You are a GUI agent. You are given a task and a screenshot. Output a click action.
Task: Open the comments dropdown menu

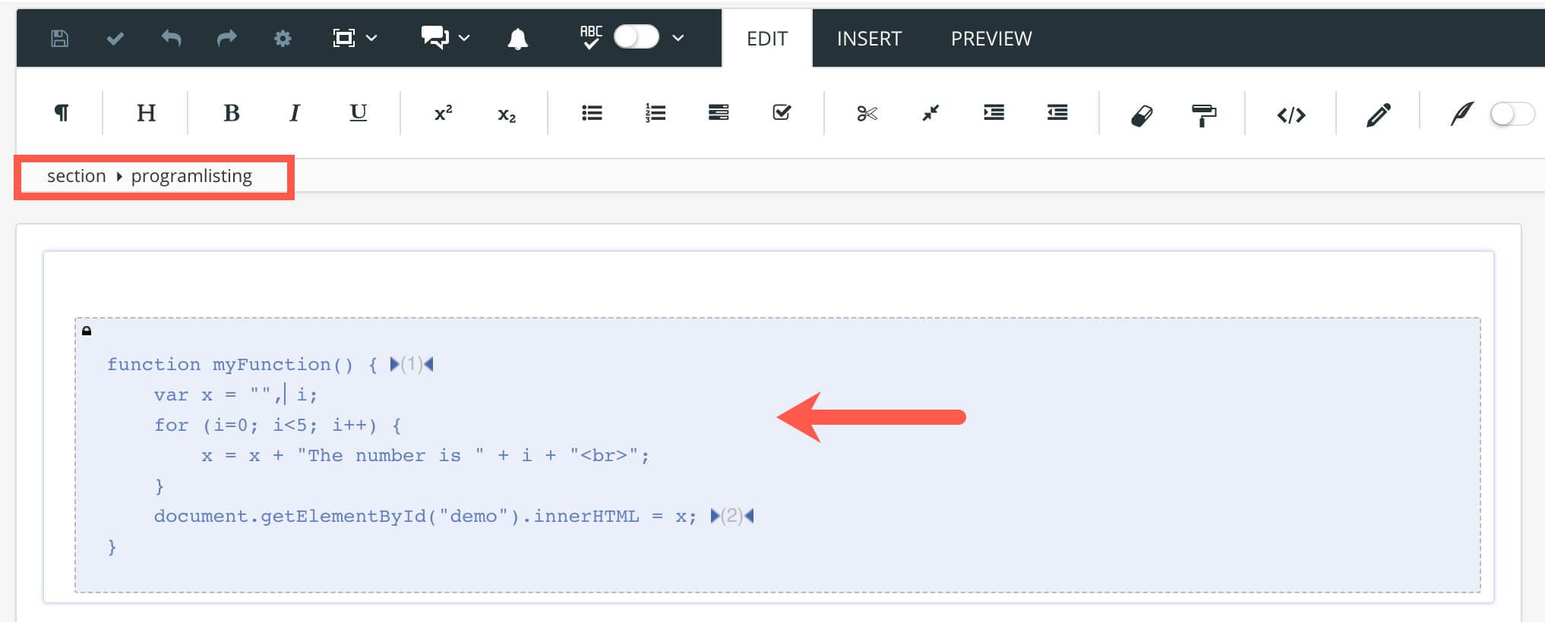click(463, 38)
